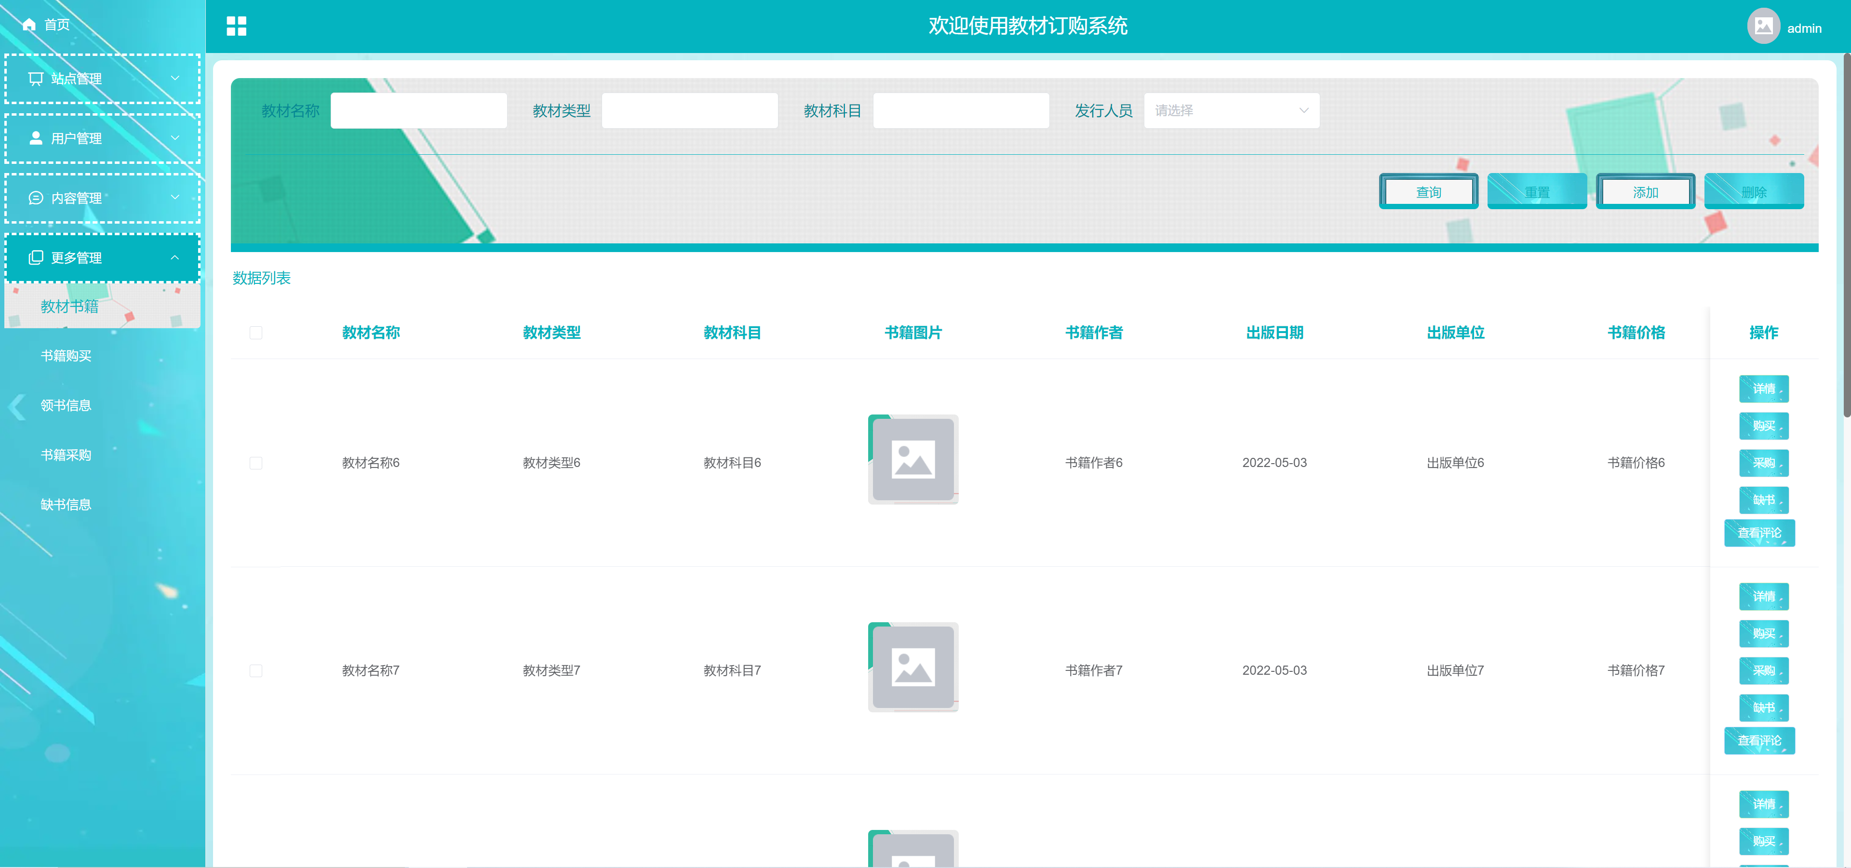Check the checkbox for 教材名称7 row

point(256,671)
